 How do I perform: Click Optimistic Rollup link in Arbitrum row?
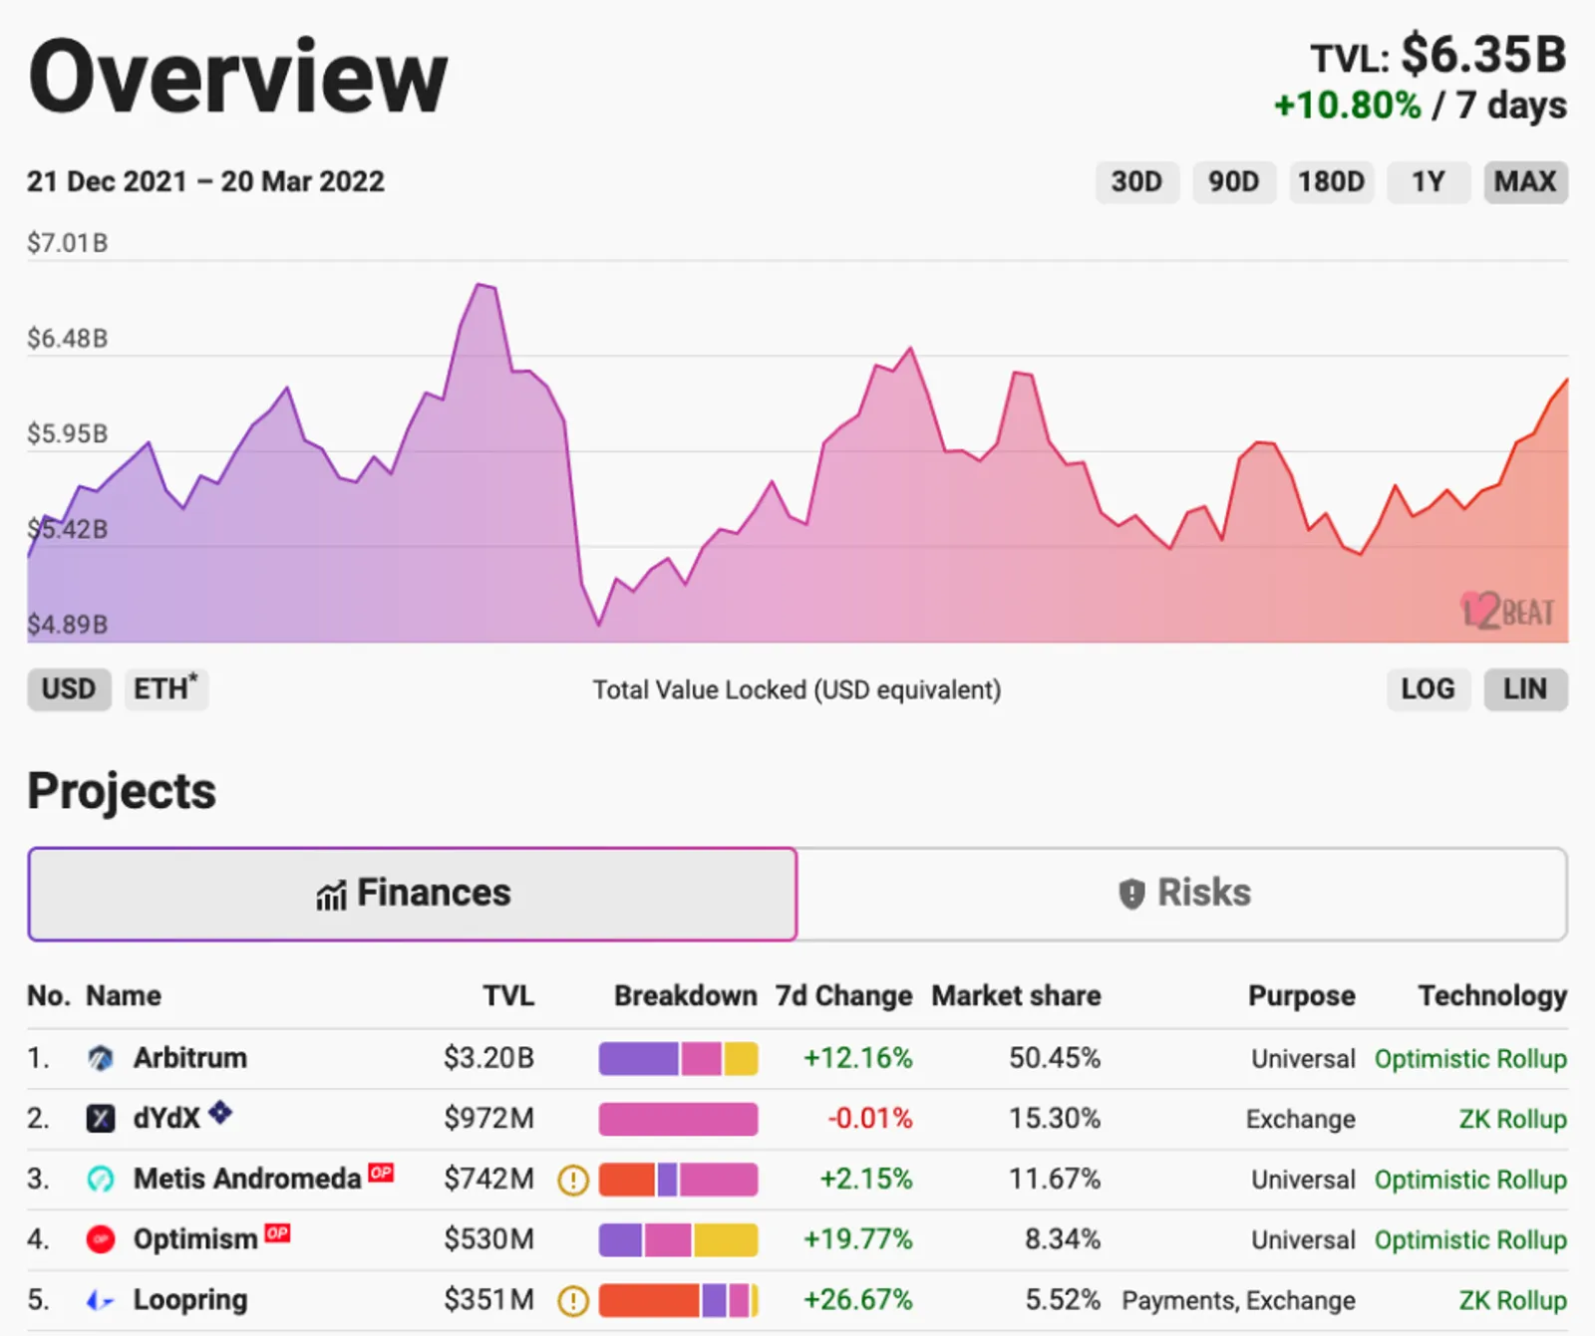1470,1059
